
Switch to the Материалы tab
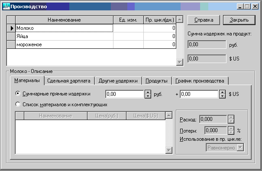coord(27,81)
